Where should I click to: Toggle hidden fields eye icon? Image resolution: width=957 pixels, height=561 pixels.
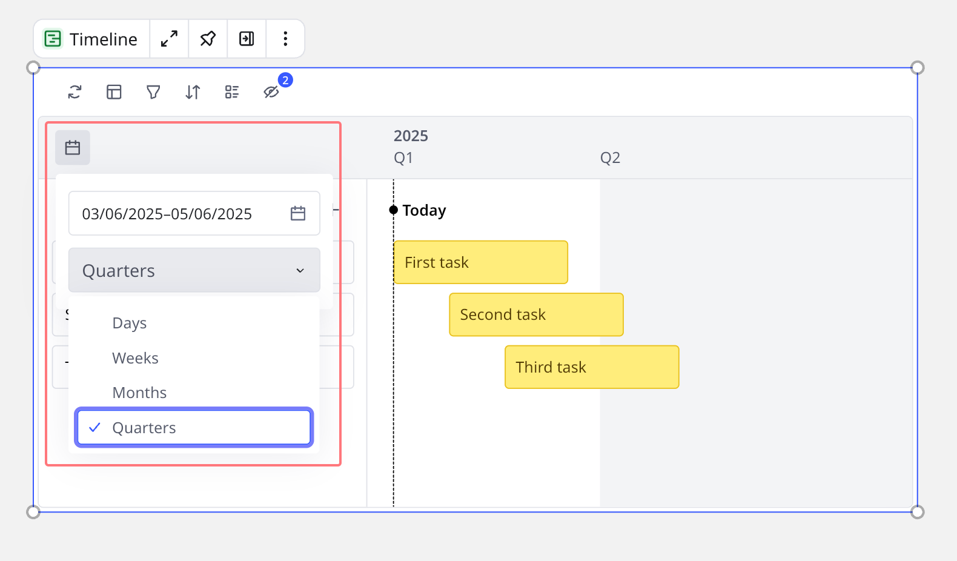pos(271,92)
